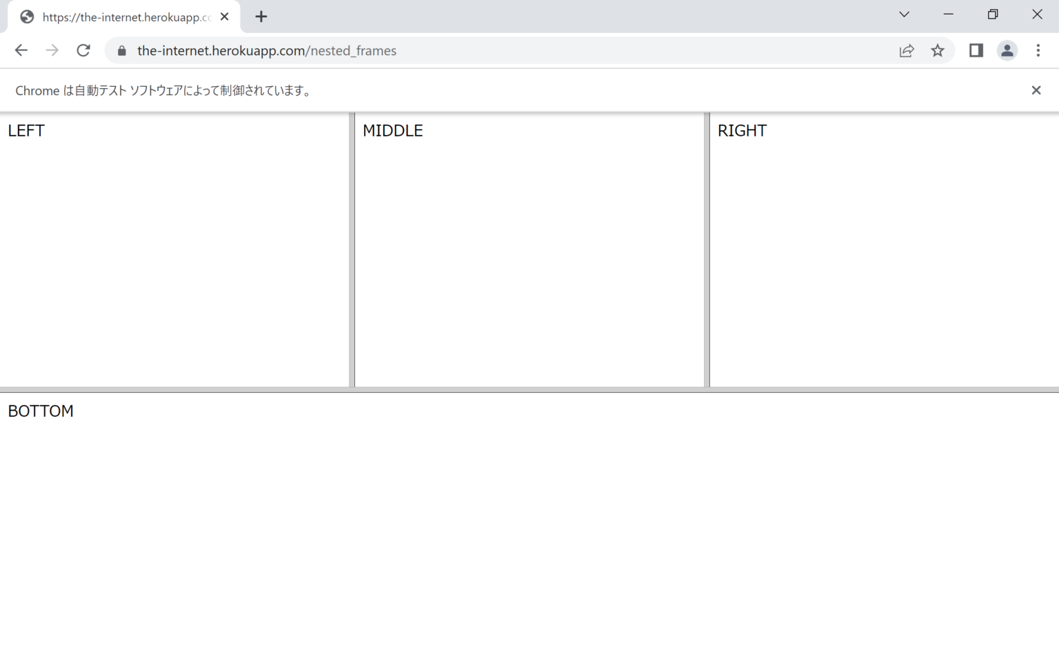Open a new tab with plus button

[x=261, y=17]
